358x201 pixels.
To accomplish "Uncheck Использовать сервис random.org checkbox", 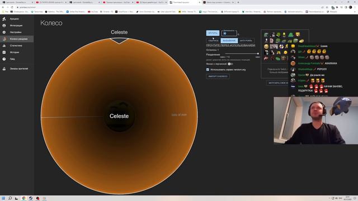I will [208, 69].
